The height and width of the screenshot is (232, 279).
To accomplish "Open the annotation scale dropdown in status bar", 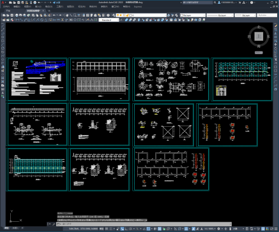I will coord(211,229).
